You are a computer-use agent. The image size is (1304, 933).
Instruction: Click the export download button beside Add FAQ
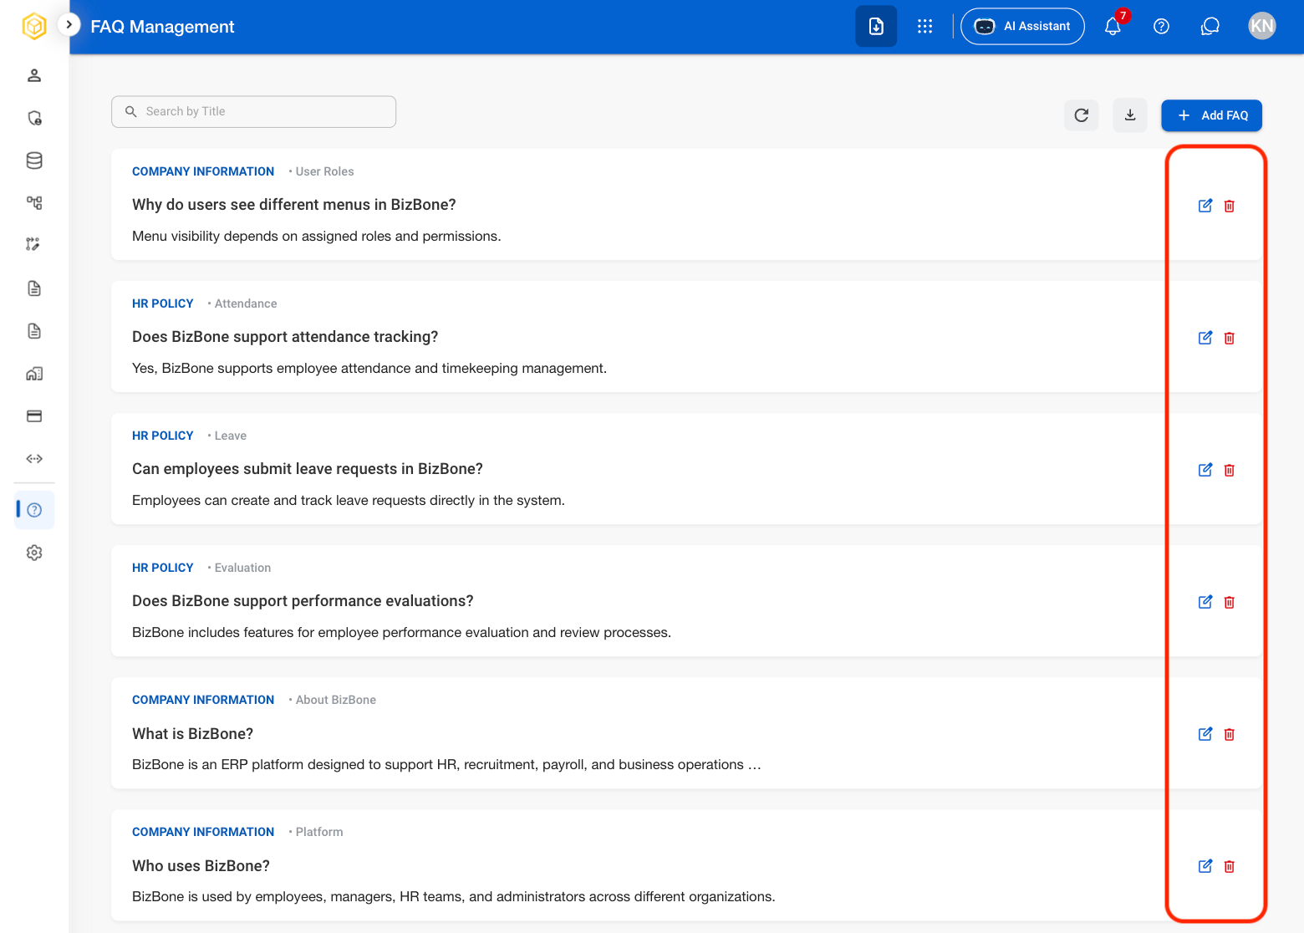pos(1129,115)
